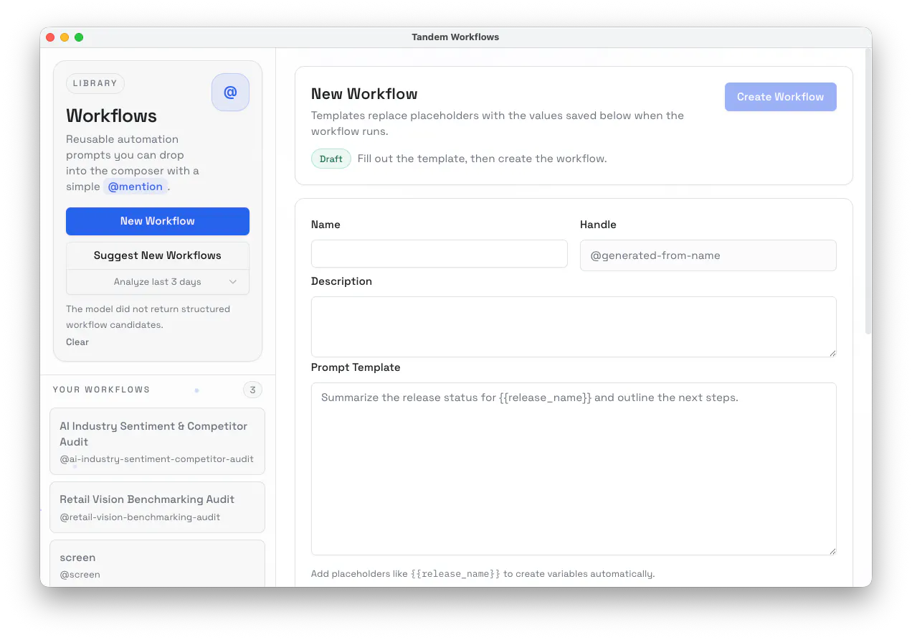
Task: Click the Workflows sidebar title
Action: [x=111, y=116]
